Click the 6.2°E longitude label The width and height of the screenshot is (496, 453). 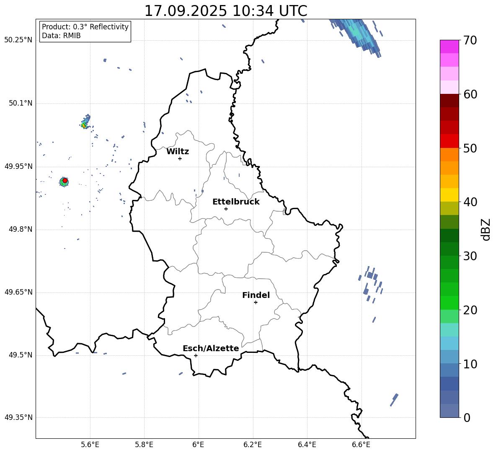[253, 445]
